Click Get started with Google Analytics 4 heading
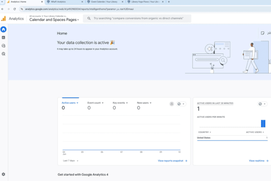 pos(83,175)
